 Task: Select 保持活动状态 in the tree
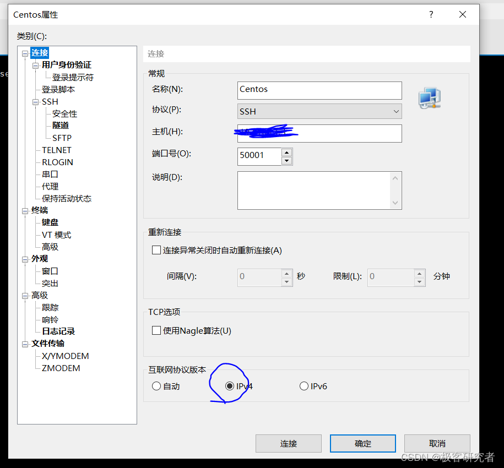[67, 199]
